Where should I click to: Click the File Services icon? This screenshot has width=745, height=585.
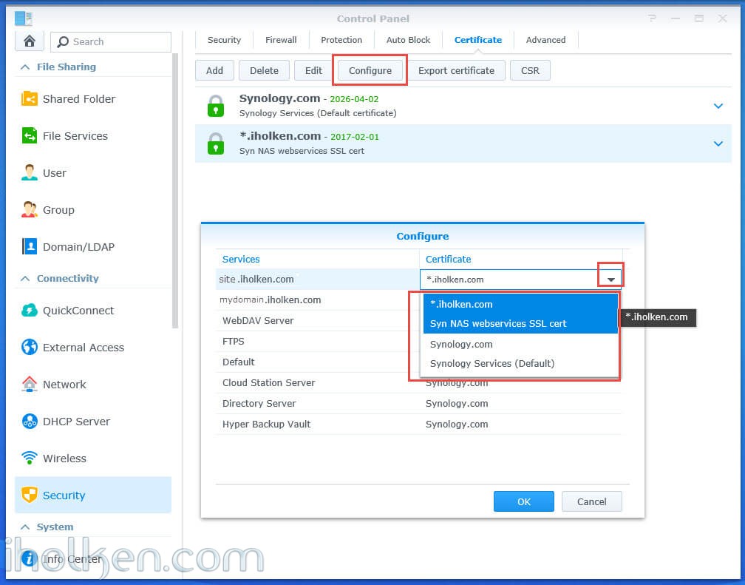pyautogui.click(x=30, y=136)
